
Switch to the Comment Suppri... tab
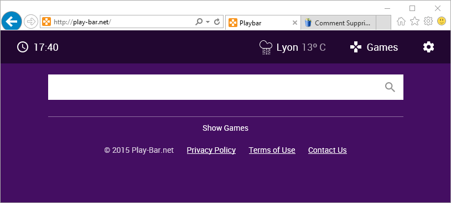tap(338, 23)
